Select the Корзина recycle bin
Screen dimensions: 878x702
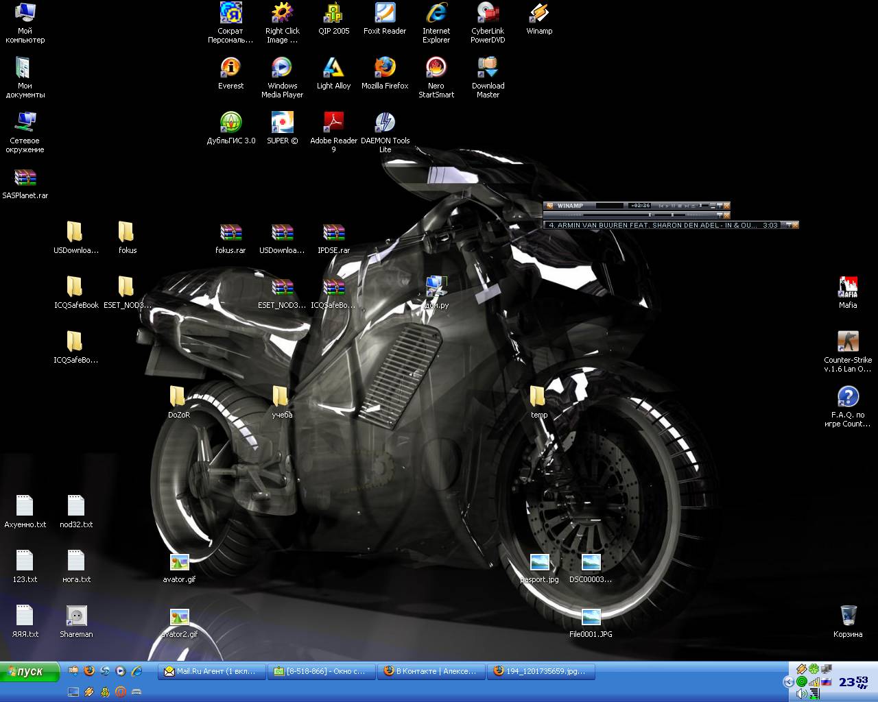coord(848,617)
